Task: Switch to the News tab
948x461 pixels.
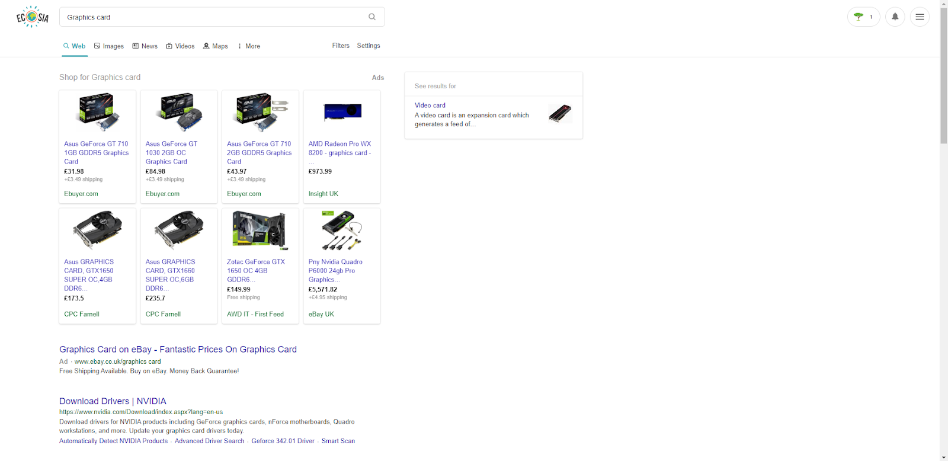Action: click(x=145, y=46)
